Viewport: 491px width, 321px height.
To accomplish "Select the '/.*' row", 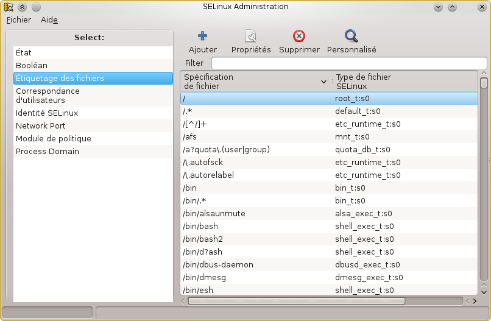I will pos(329,111).
